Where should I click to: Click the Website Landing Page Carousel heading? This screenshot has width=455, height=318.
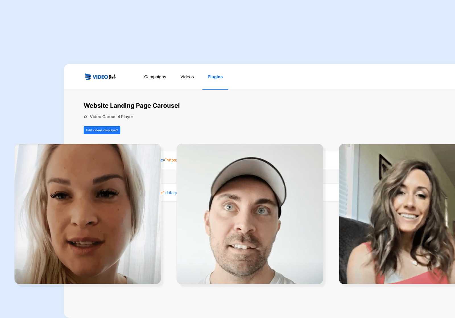click(131, 106)
